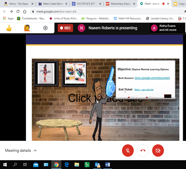Close the Elementary Session tab
The height and width of the screenshot is (169, 186).
point(134,4)
